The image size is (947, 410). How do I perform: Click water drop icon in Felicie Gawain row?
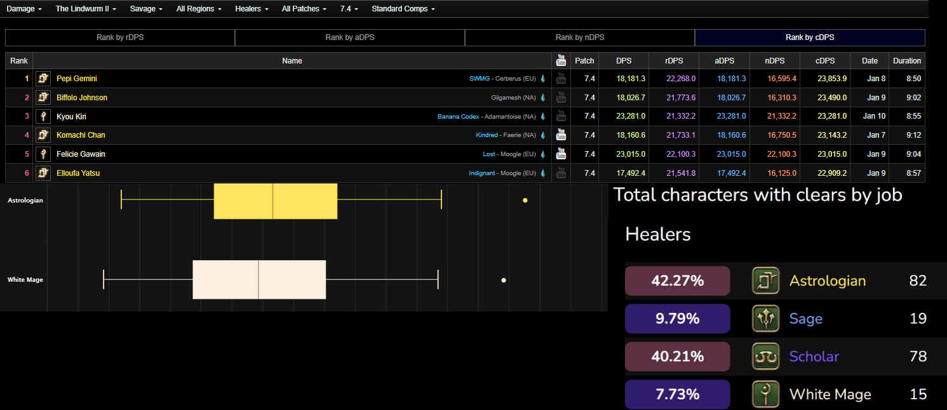click(x=543, y=154)
